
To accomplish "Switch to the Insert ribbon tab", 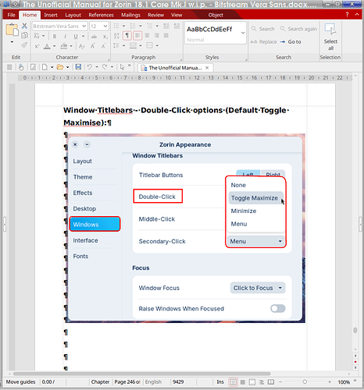I will (51, 15).
